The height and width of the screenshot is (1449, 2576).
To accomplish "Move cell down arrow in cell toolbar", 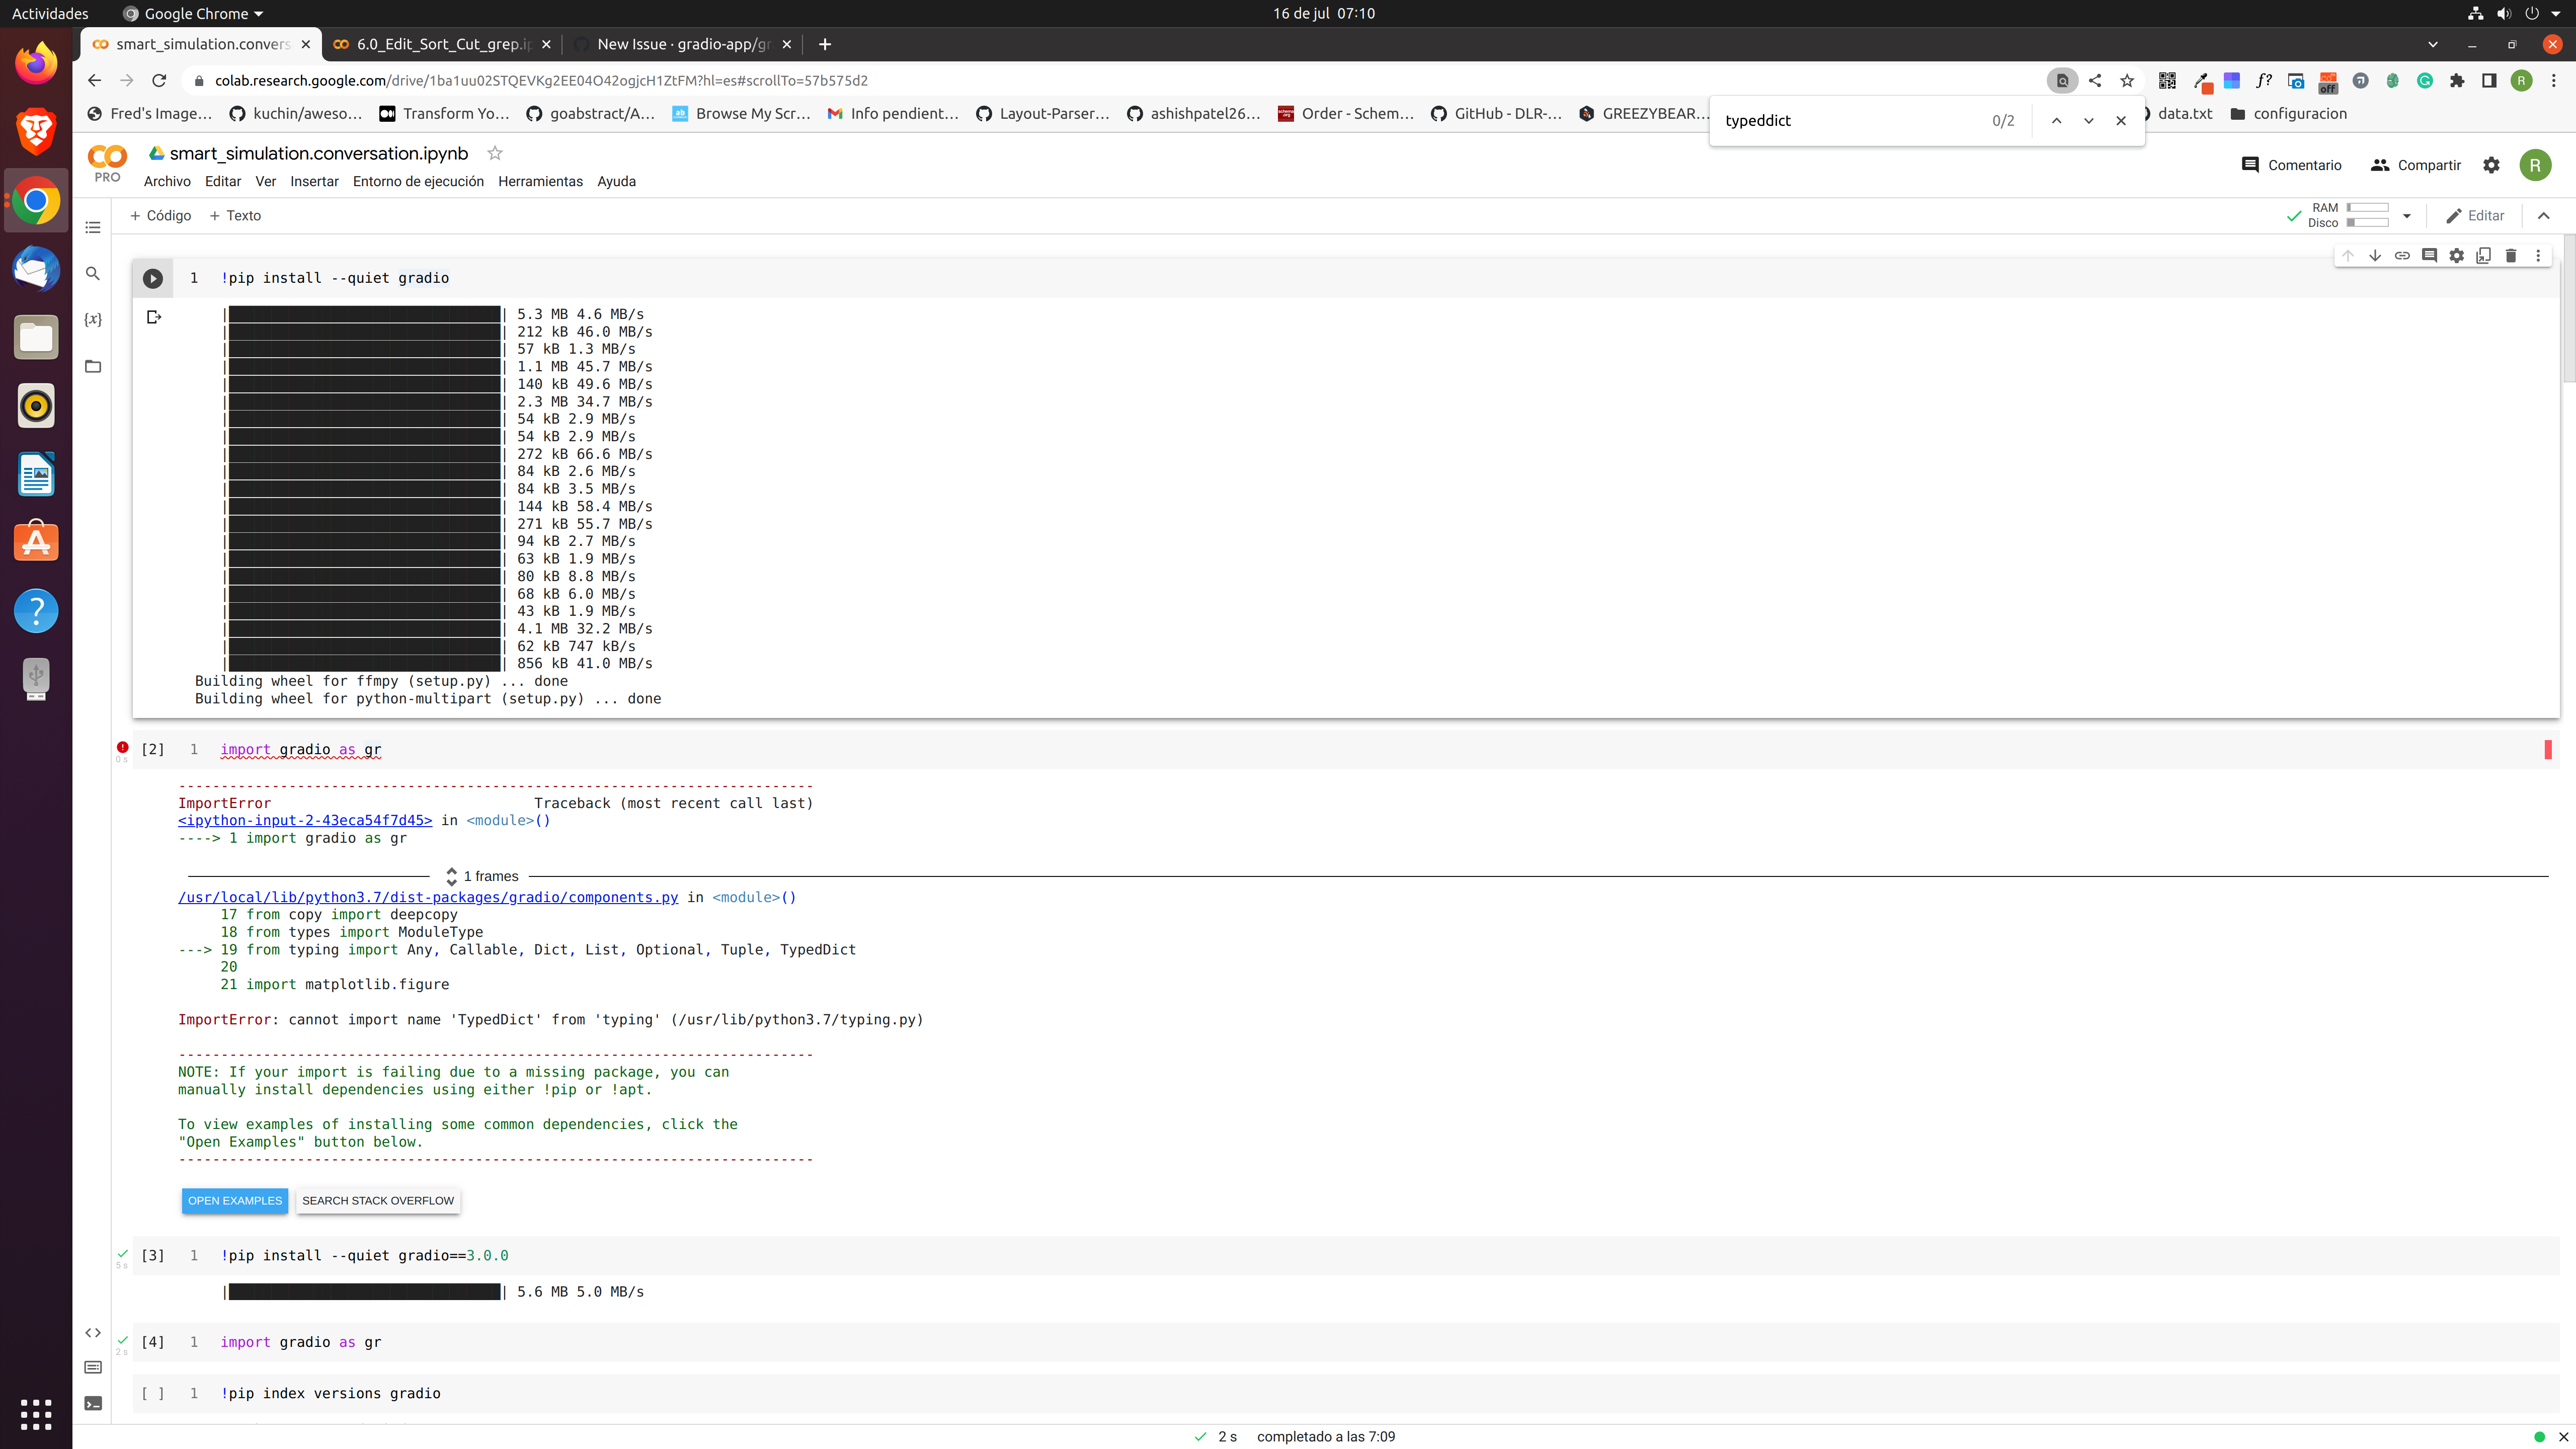I will click(x=2374, y=256).
